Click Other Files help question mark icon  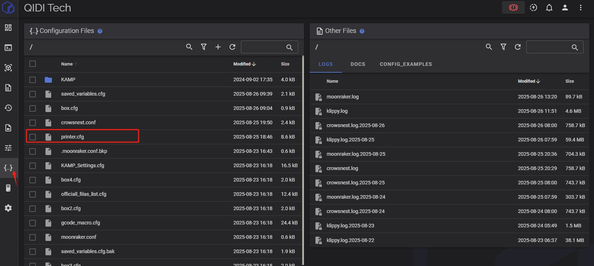(362, 31)
